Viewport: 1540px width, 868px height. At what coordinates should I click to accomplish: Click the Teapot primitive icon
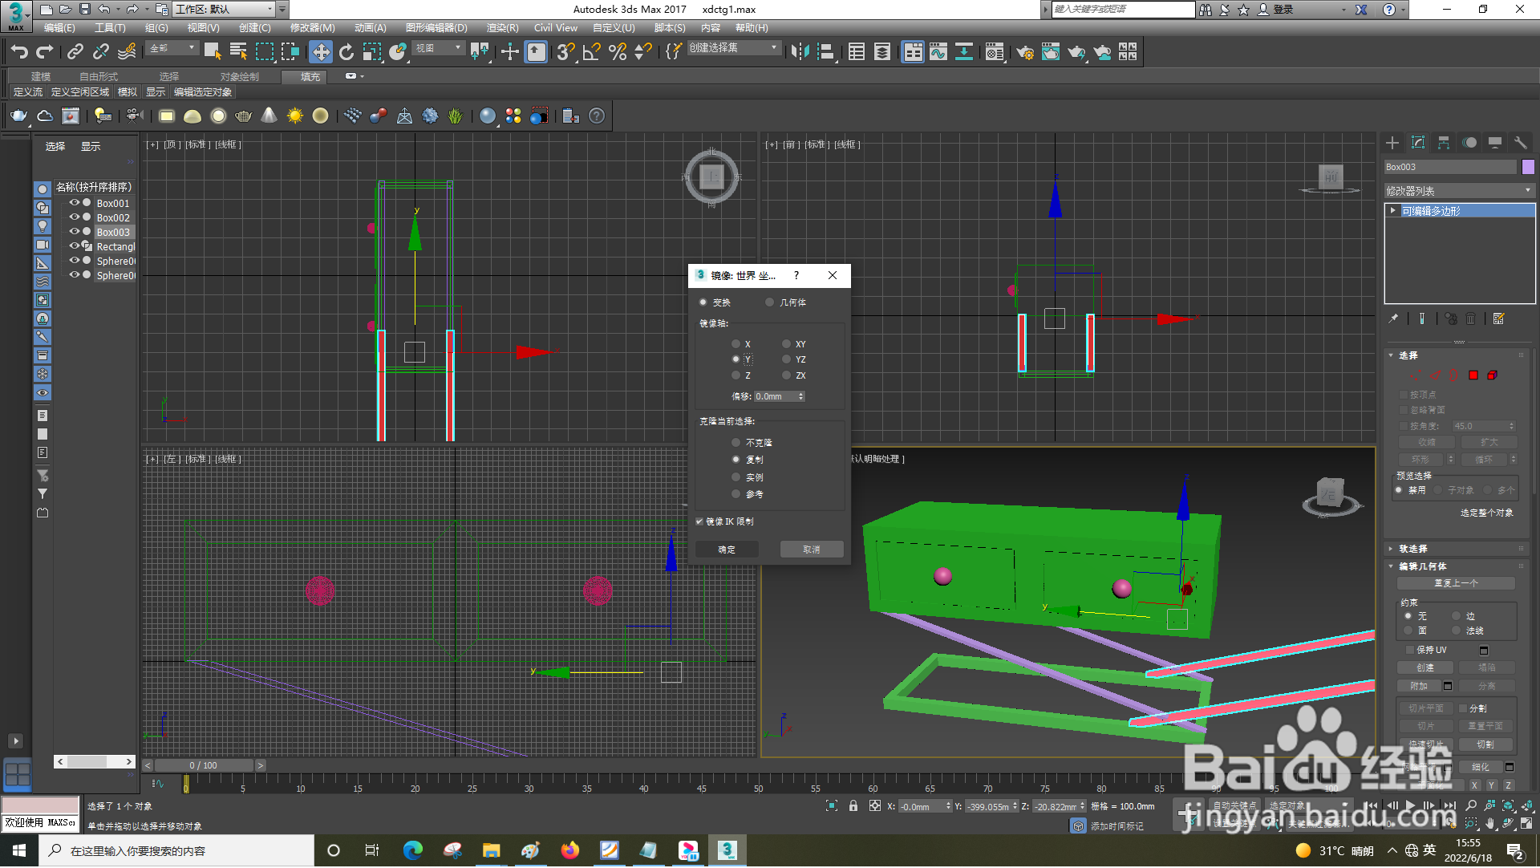click(x=18, y=116)
